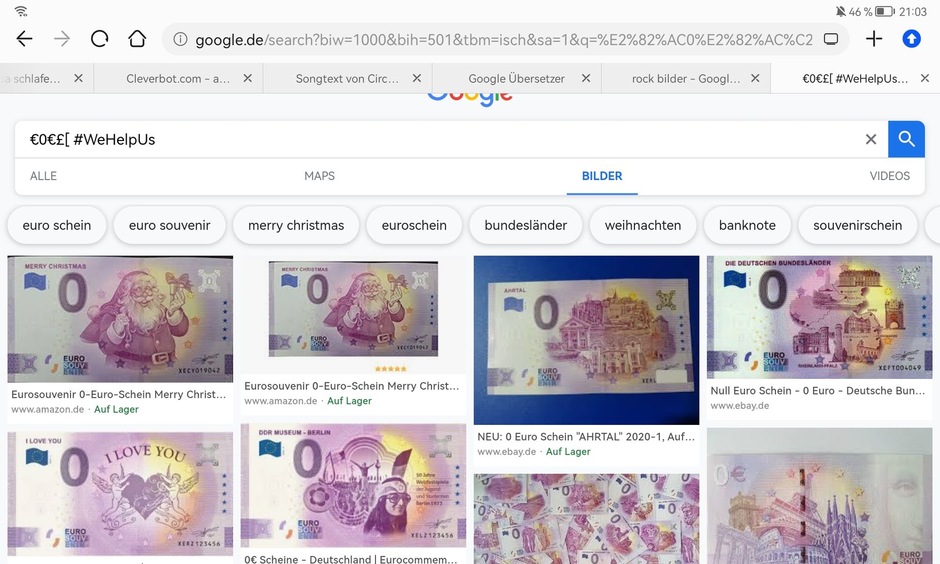Run the search with the blue magnifier button
This screenshot has width=940, height=564.
(906, 139)
